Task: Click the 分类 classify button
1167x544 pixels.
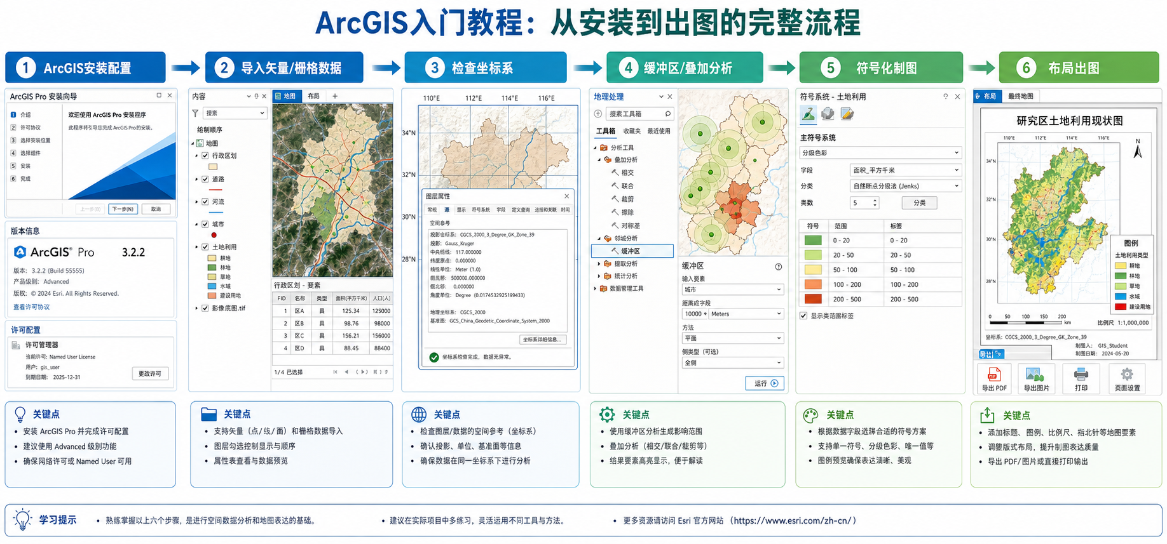Action: coord(919,202)
